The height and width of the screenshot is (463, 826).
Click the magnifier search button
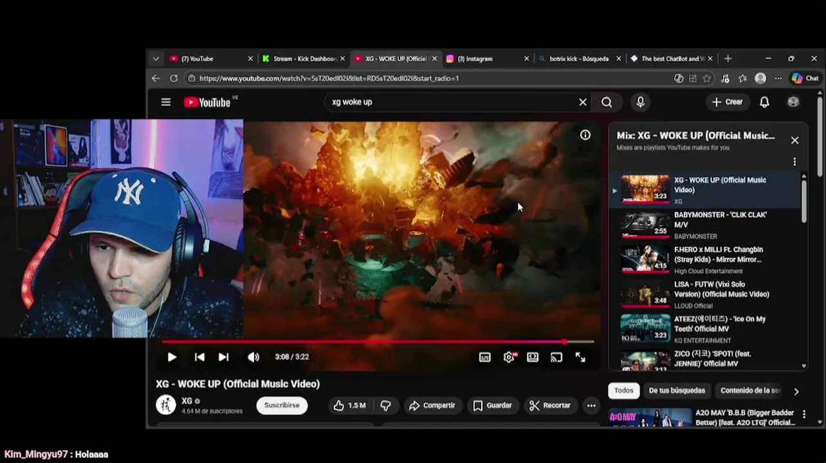click(607, 102)
